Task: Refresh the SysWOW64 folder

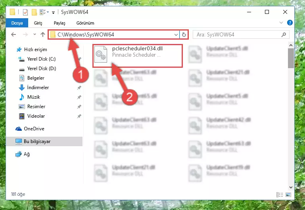Action: pos(184,35)
